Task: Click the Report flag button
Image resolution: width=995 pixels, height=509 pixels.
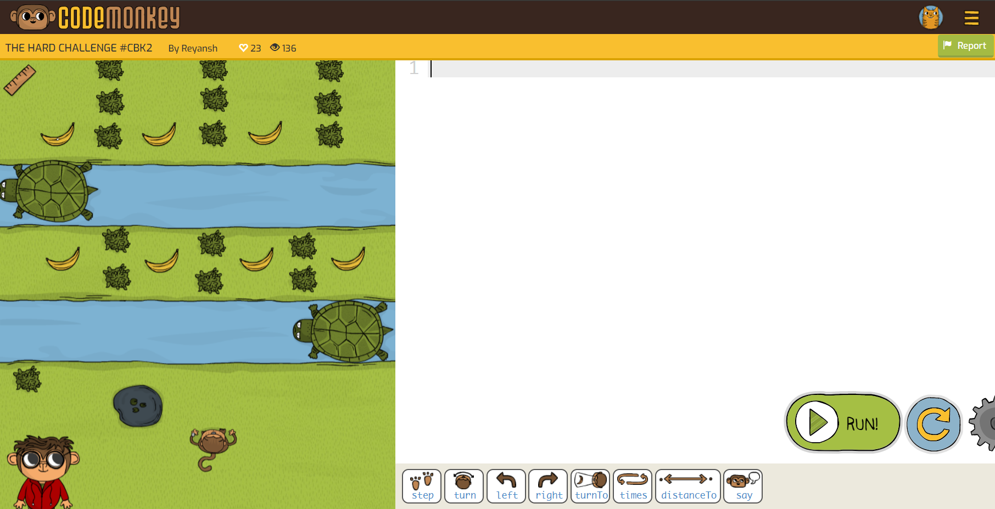Action: [965, 46]
